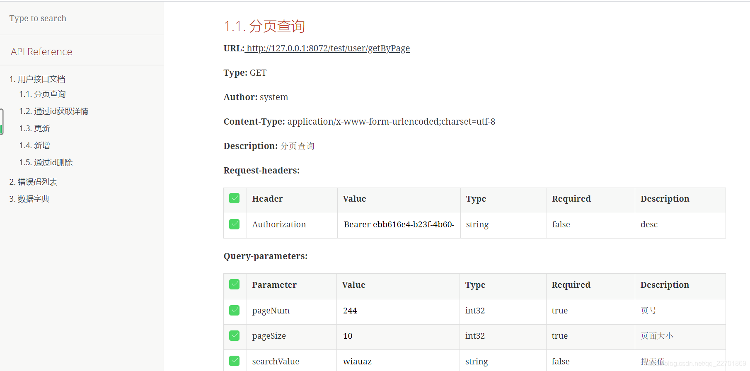
Task: Click the Request-headers section label
Action: tap(261, 171)
